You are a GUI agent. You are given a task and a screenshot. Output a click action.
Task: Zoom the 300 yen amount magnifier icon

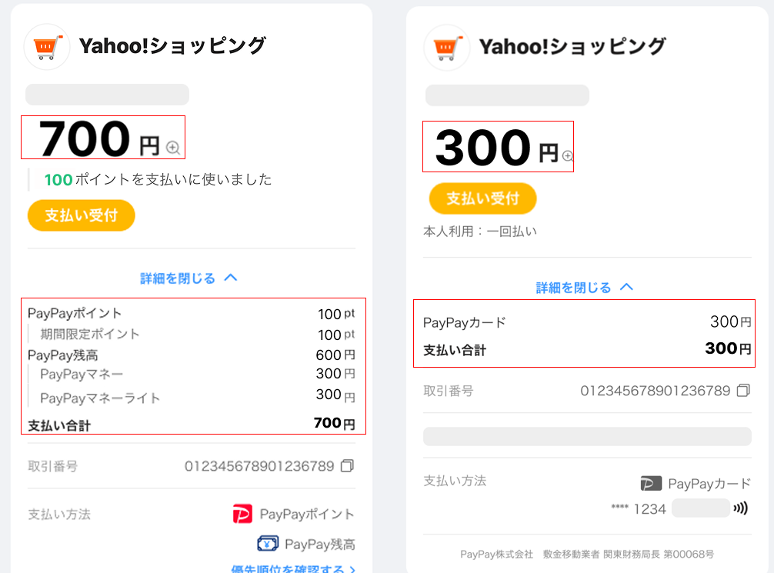[568, 156]
